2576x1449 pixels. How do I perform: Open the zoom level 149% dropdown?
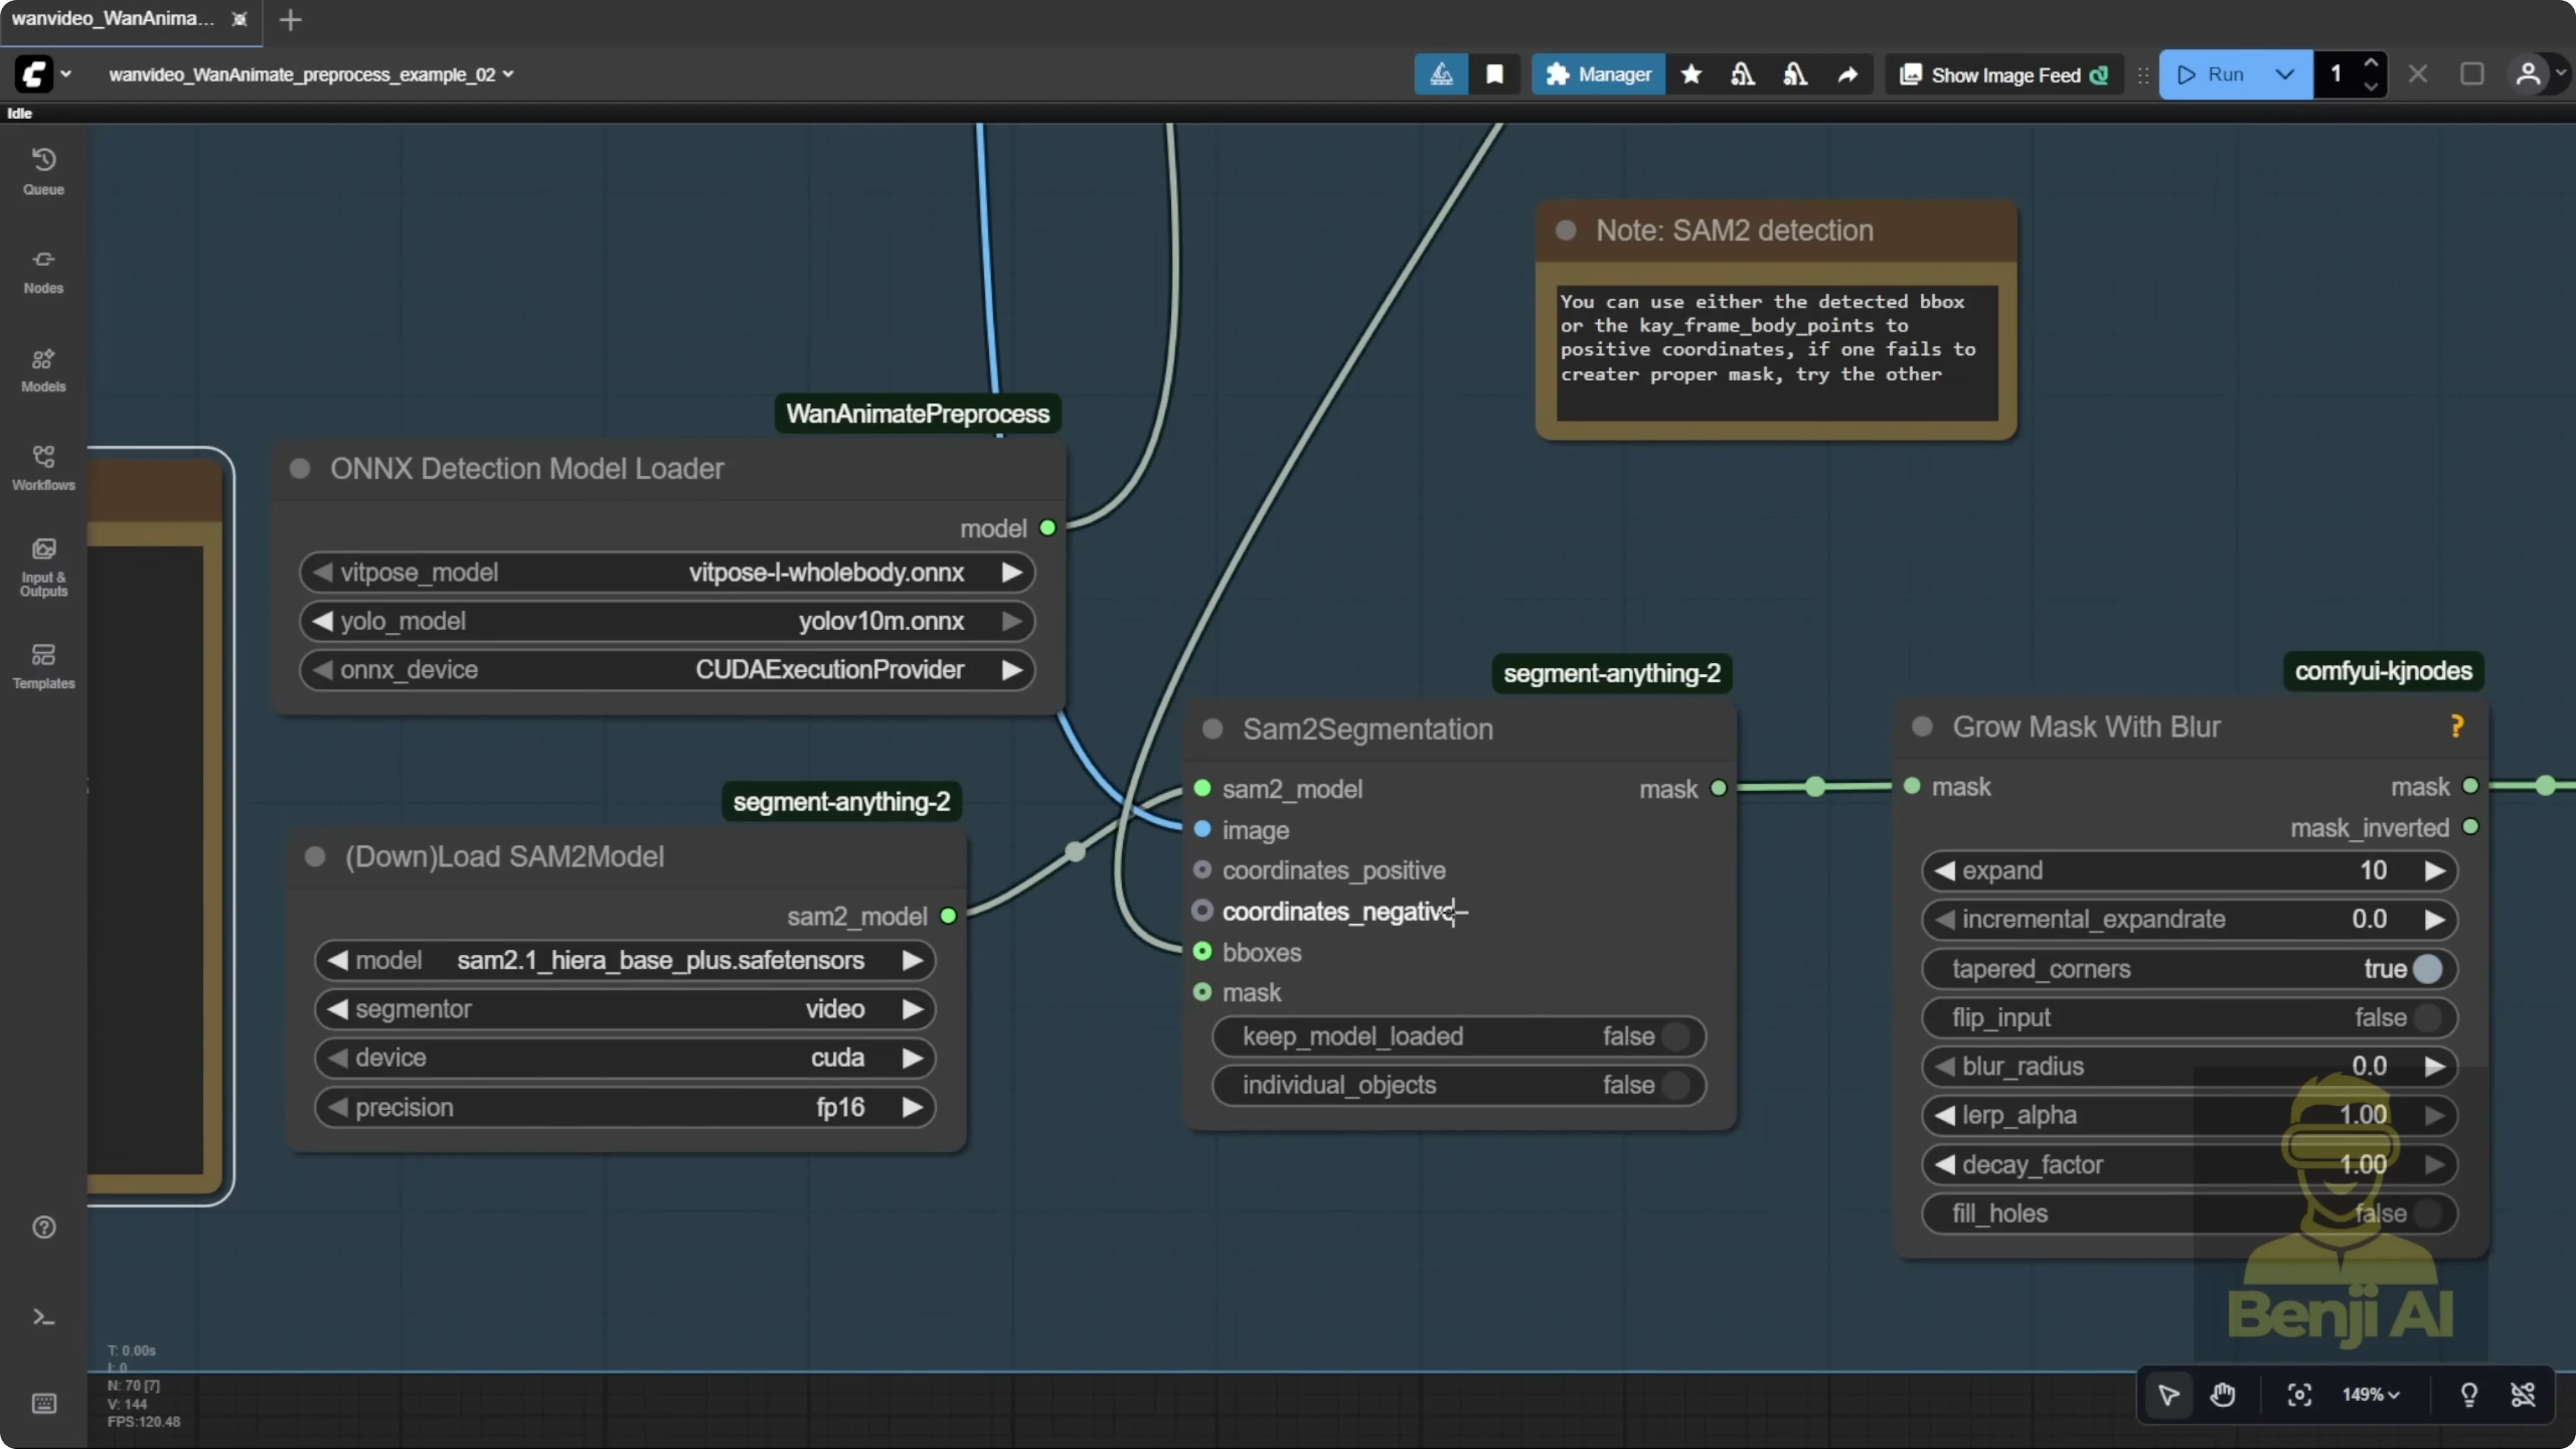coord(2371,1395)
